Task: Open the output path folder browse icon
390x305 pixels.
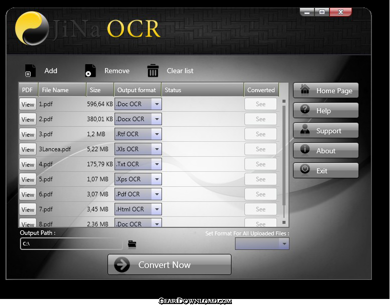Action: click(x=132, y=244)
